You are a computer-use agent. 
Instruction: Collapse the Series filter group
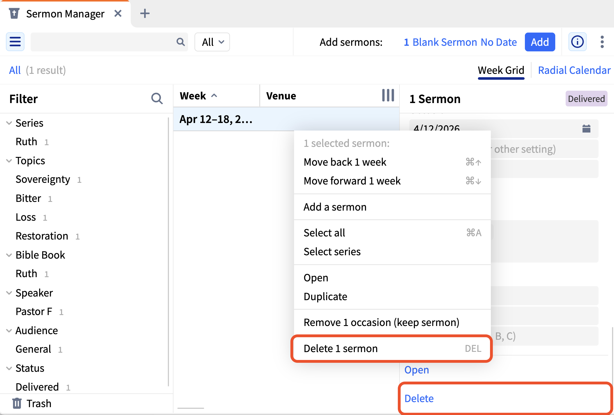pos(9,123)
